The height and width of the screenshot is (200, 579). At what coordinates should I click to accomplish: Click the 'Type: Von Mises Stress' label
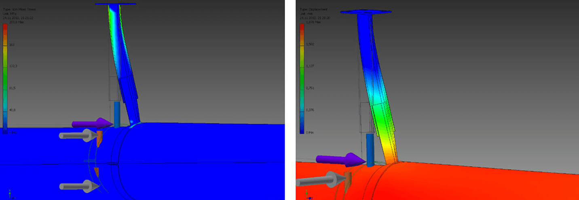click(19, 9)
